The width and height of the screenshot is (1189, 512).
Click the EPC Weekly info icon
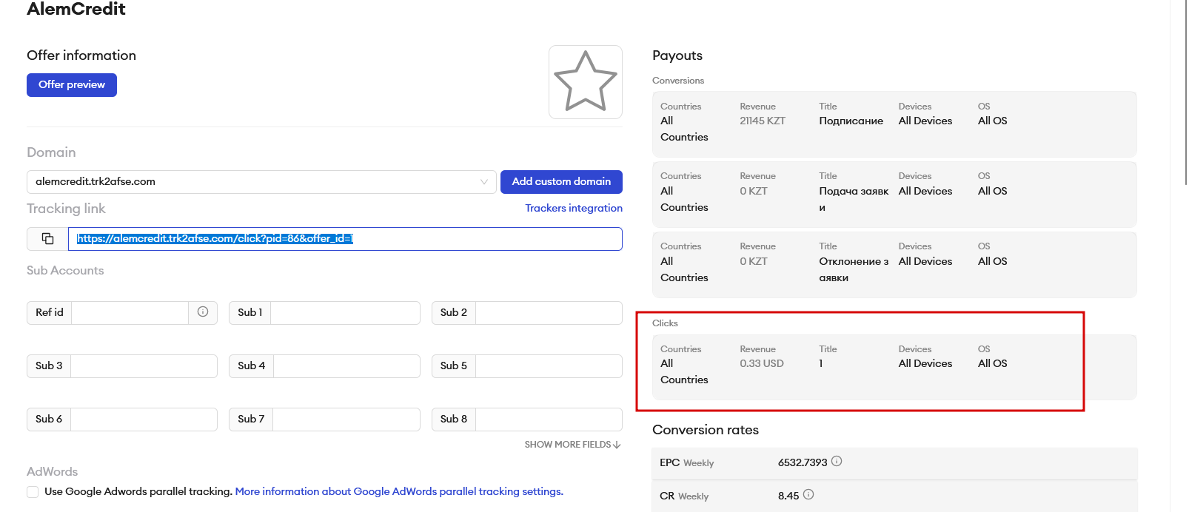tap(837, 461)
